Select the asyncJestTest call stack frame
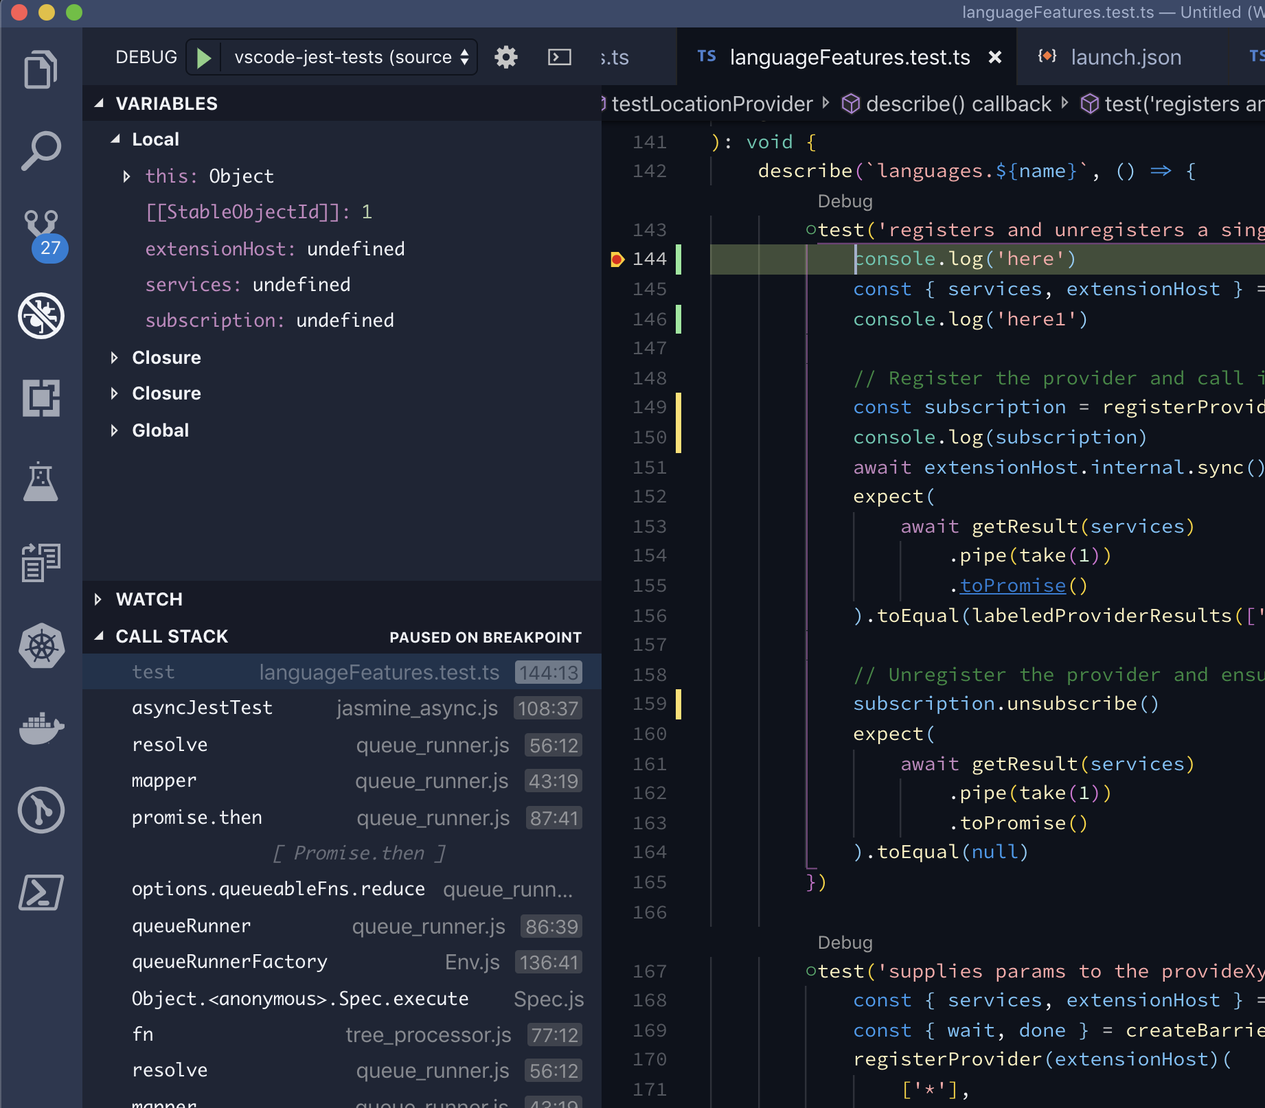The image size is (1265, 1108). [203, 708]
